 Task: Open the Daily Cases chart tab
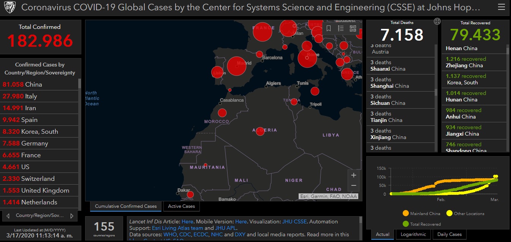click(449, 234)
